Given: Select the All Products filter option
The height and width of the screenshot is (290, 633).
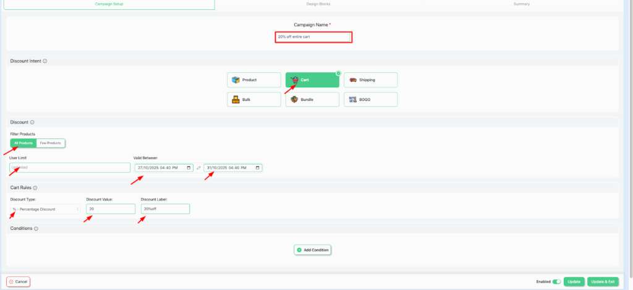Looking at the screenshot, I should pyautogui.click(x=23, y=143).
